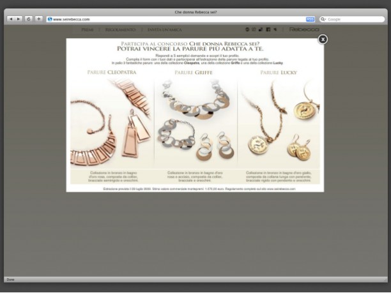Click the Facebook icon in site header
This screenshot has height=293, width=391.
click(x=268, y=29)
